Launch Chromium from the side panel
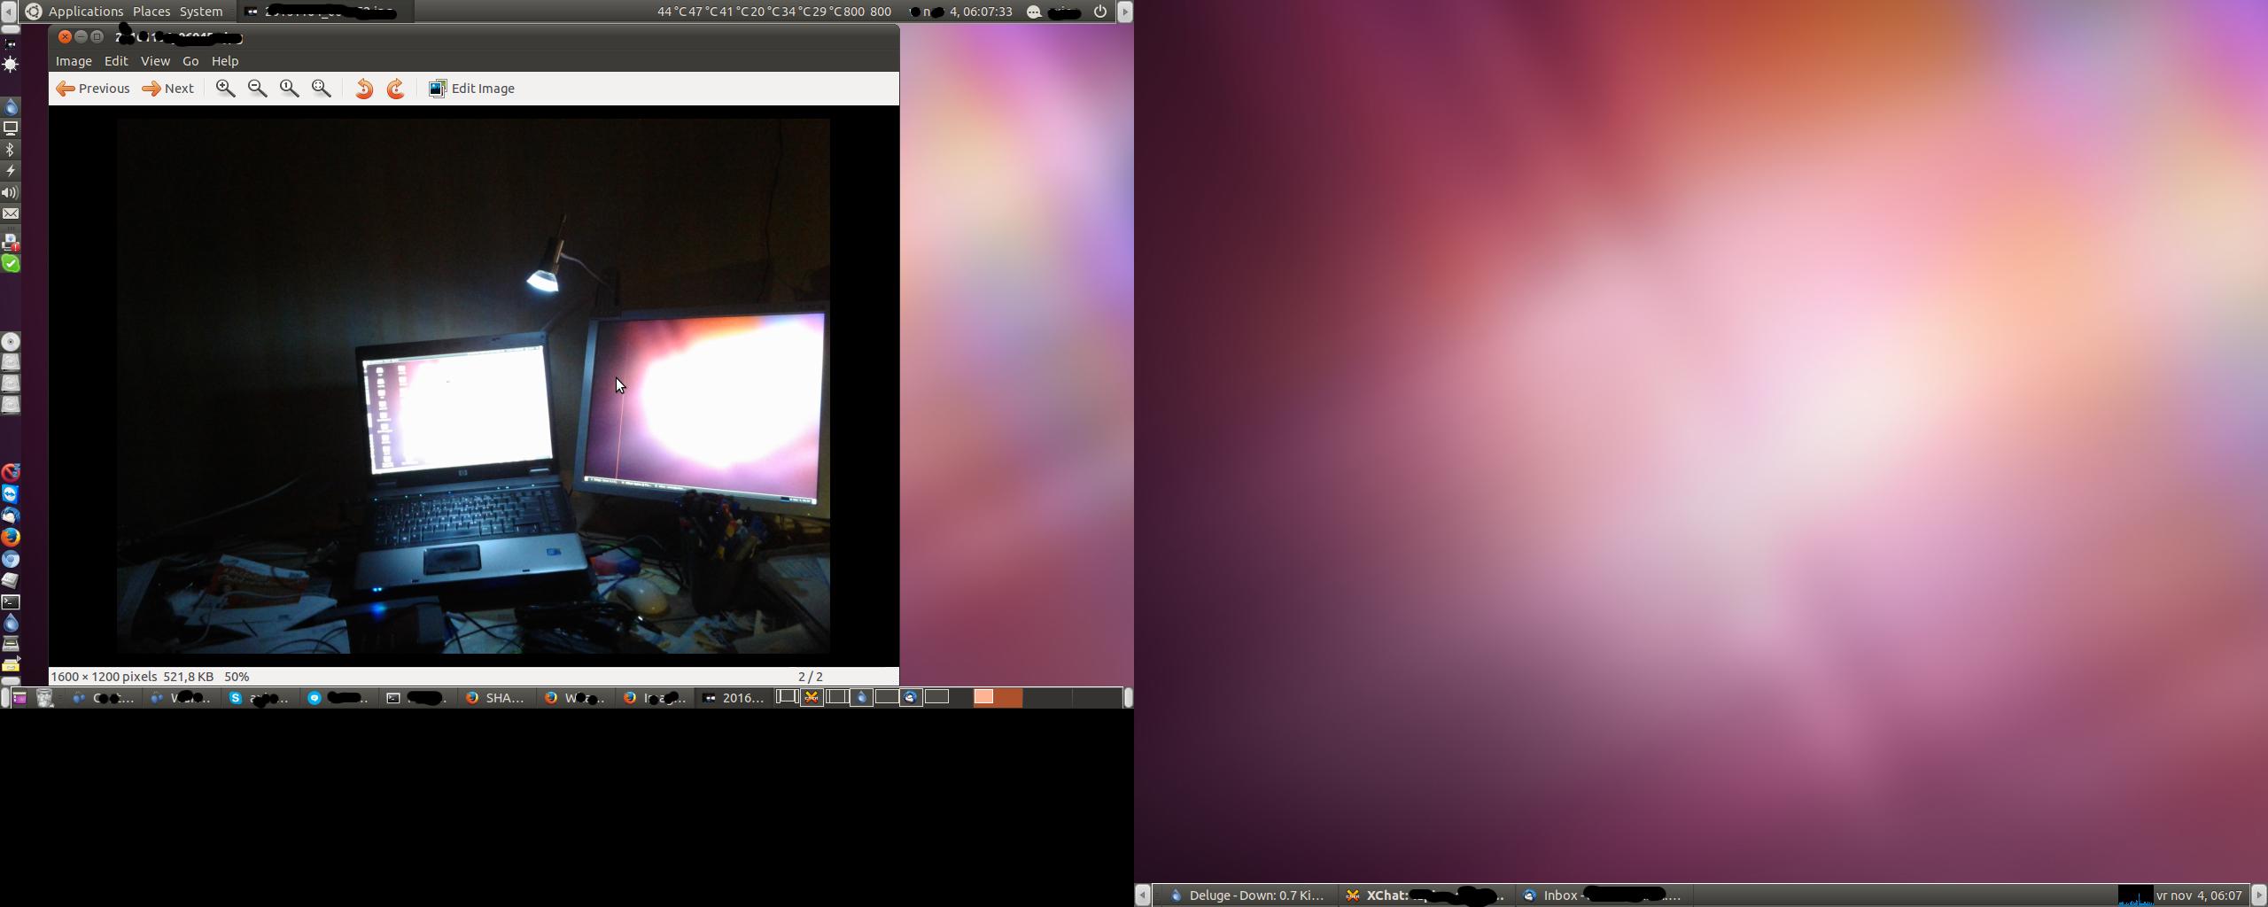 tap(11, 559)
